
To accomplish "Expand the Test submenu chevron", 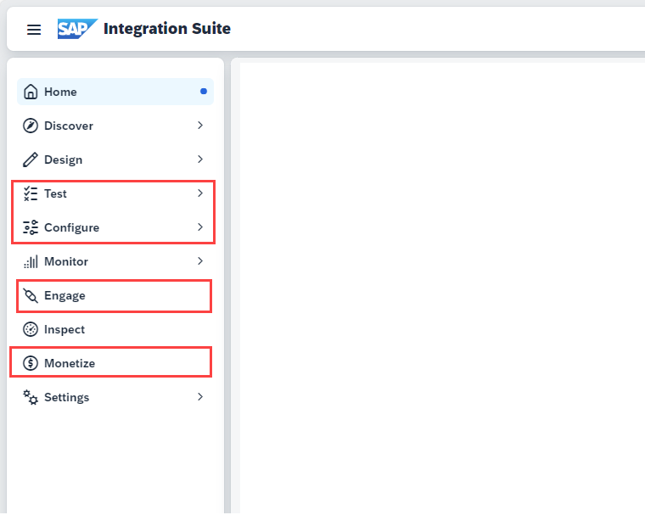I will 200,193.
